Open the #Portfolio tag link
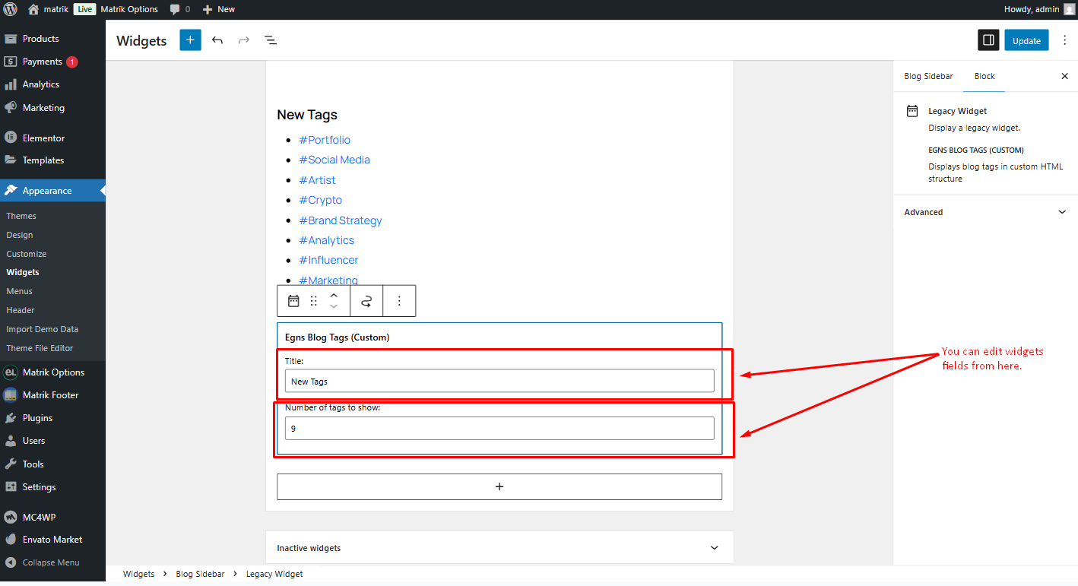This screenshot has width=1078, height=586. coord(325,140)
